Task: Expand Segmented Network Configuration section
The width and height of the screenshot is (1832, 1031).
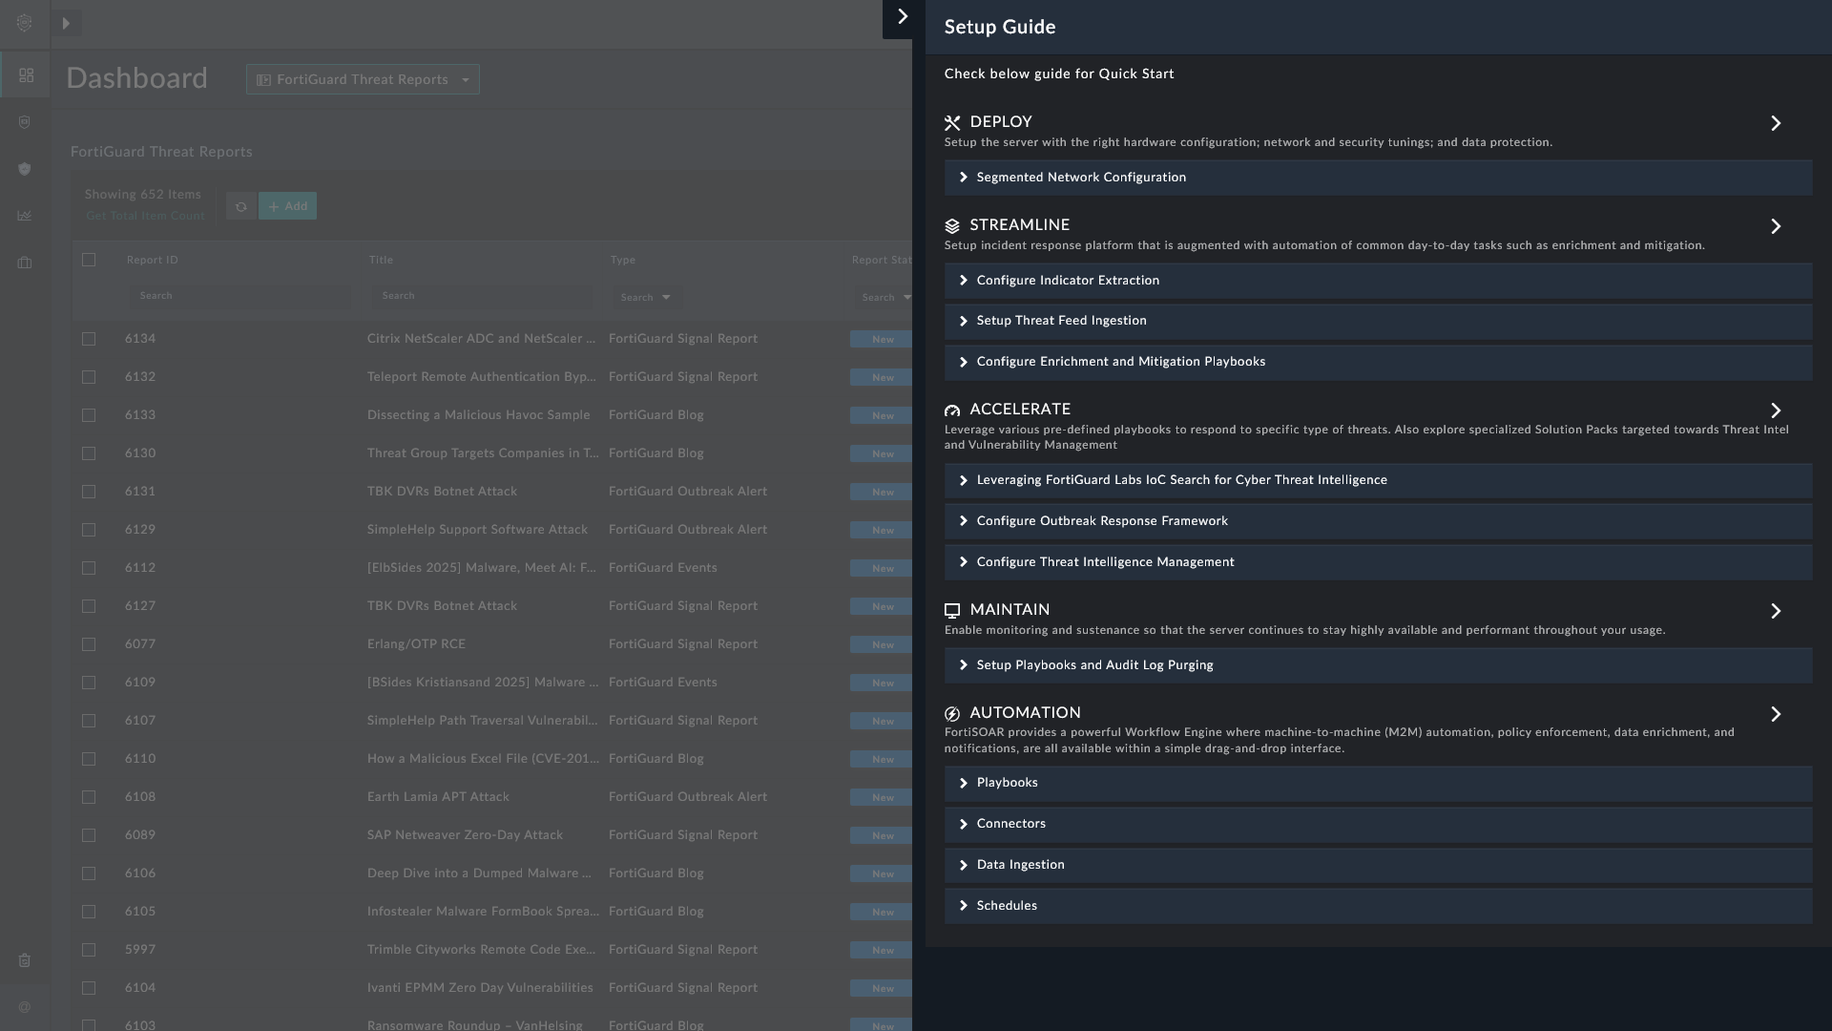Action: pyautogui.click(x=1080, y=178)
